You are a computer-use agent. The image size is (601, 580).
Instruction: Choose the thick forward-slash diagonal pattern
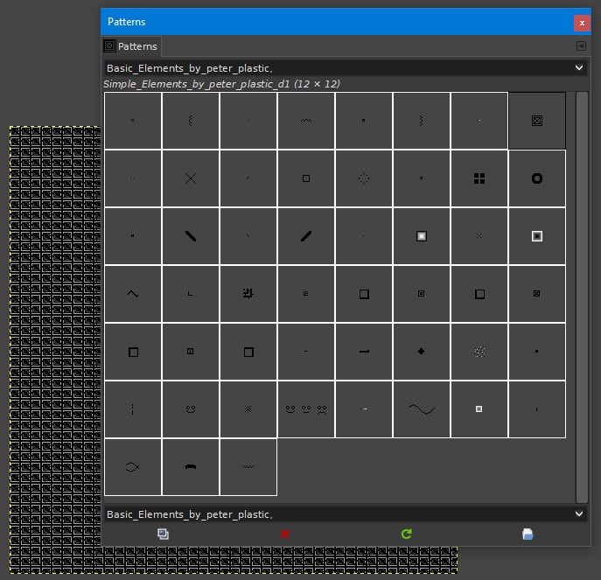point(306,236)
